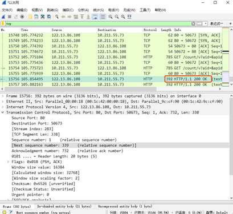Open the 编辑(E) menu
This screenshot has height=214, width=233.
[22, 10]
